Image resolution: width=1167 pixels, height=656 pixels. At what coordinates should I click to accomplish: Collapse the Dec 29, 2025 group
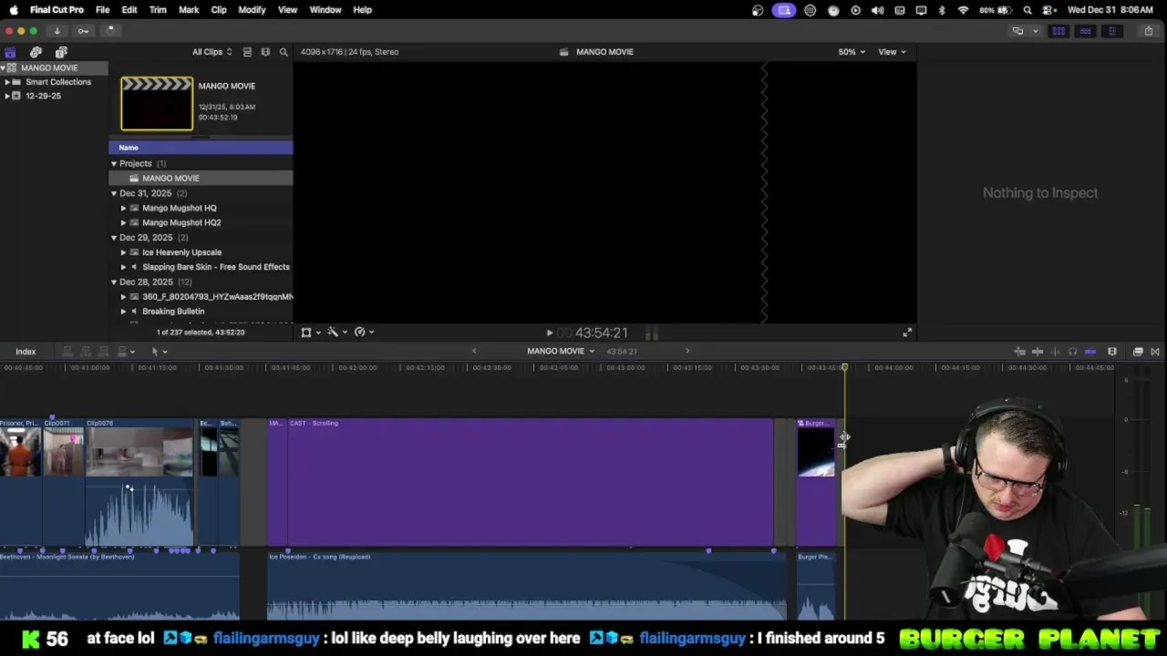(x=114, y=238)
